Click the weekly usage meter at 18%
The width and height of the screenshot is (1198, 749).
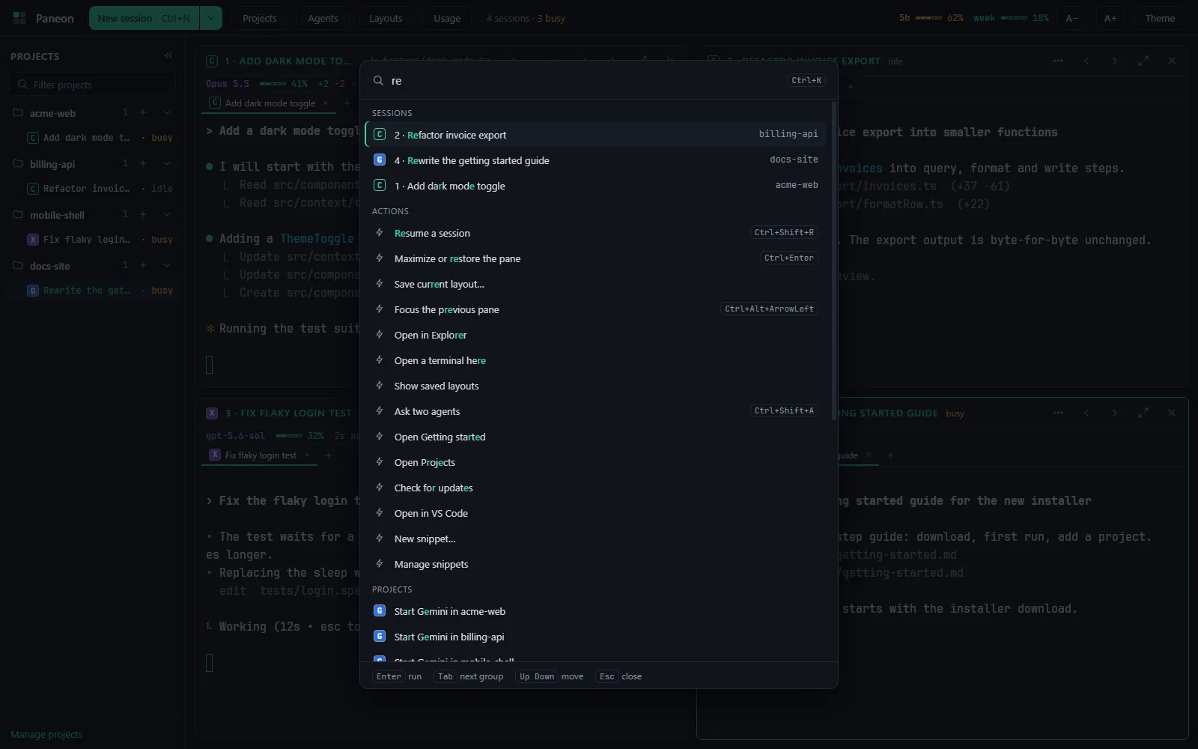click(x=1011, y=18)
